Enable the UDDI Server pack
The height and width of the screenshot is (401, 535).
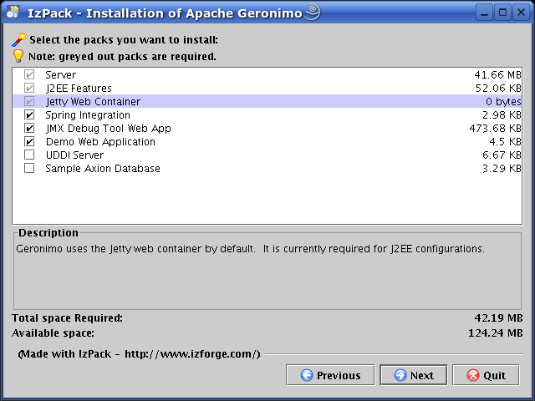pyautogui.click(x=29, y=155)
